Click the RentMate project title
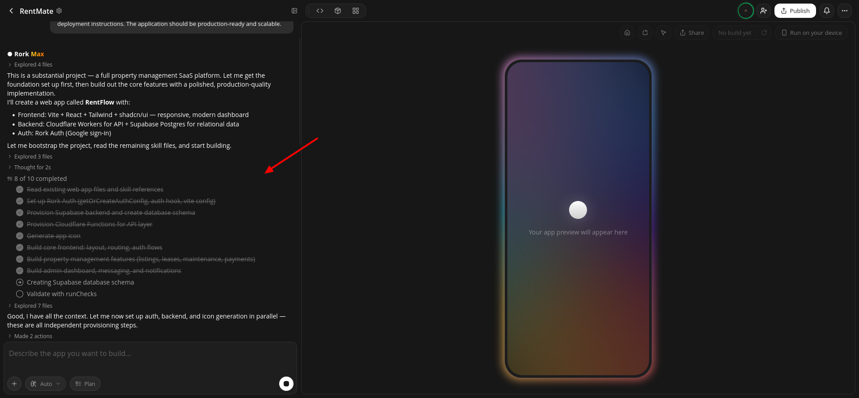Image resolution: width=859 pixels, height=398 pixels. 36,11
